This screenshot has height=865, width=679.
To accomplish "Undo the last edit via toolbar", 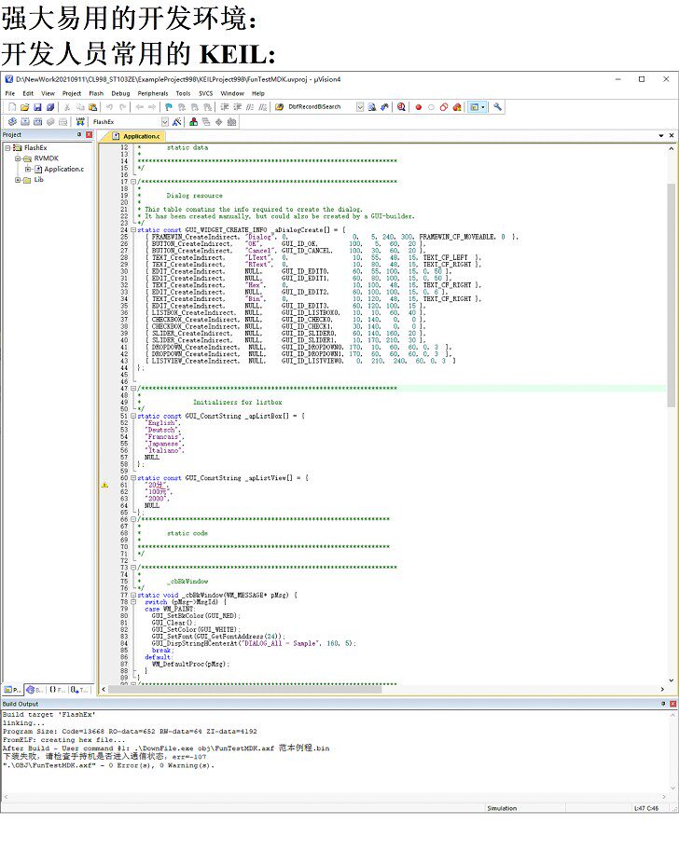I will [109, 107].
